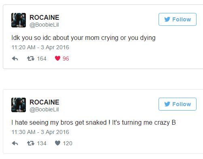Reply to the 'mom crying' tweet
The image size is (203, 159).
[x=15, y=59]
